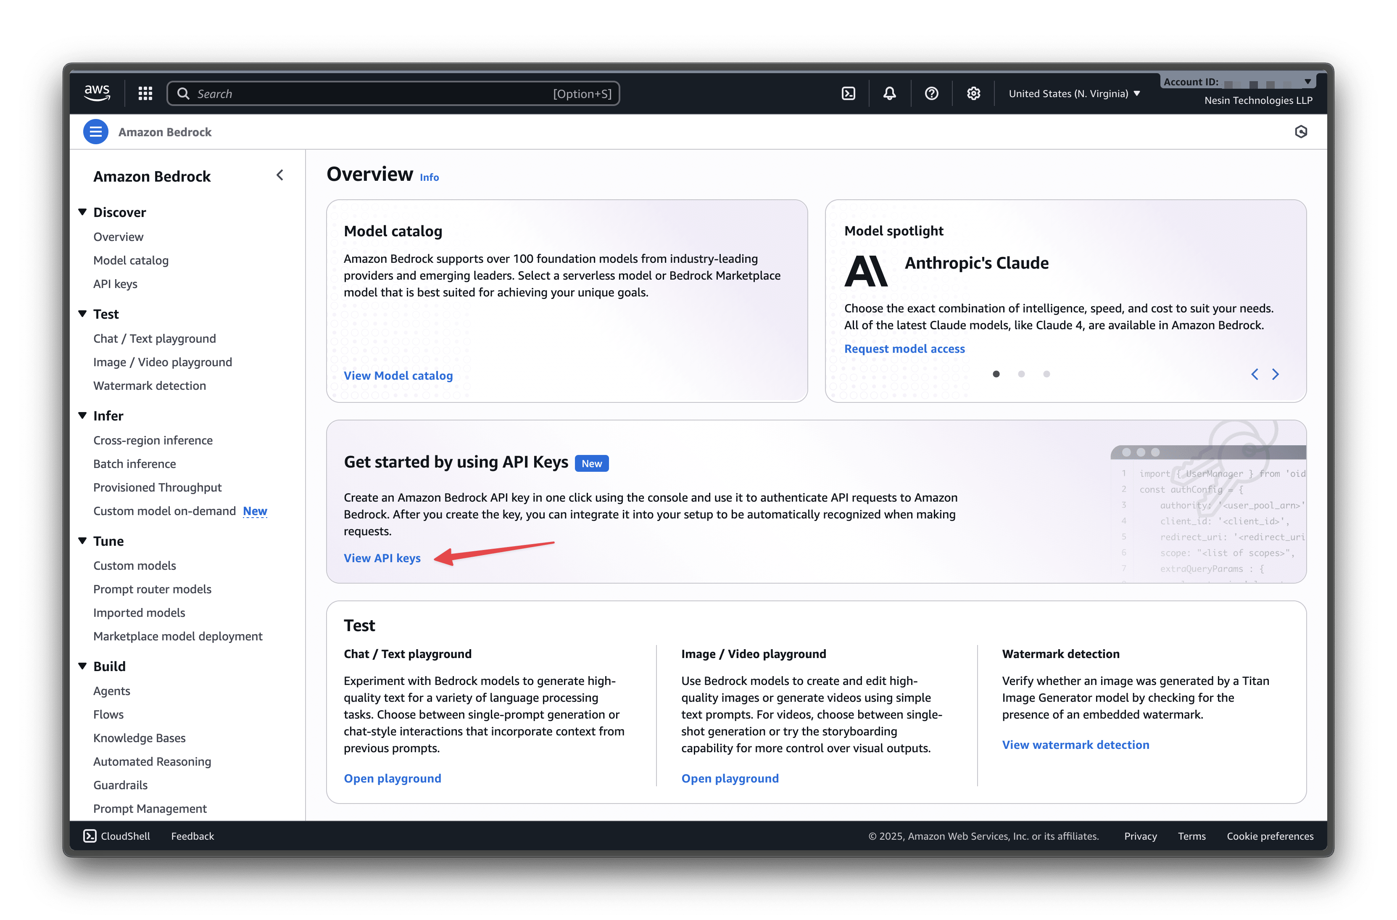Open Image / Video playground sidebar item
1397x920 pixels.
(x=163, y=362)
